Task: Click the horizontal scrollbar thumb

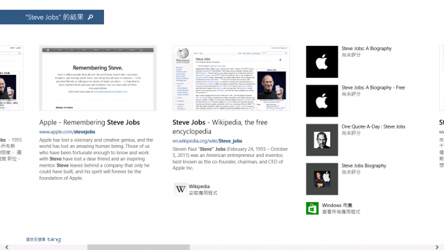Action: pos(139,247)
